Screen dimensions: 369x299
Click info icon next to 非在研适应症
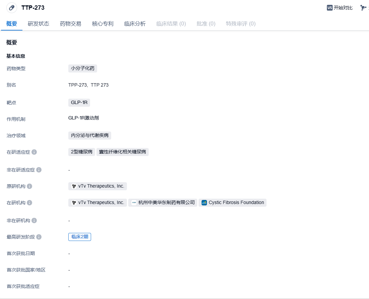39,170
